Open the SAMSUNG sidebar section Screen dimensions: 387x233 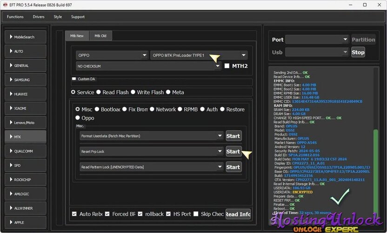(x=25, y=80)
